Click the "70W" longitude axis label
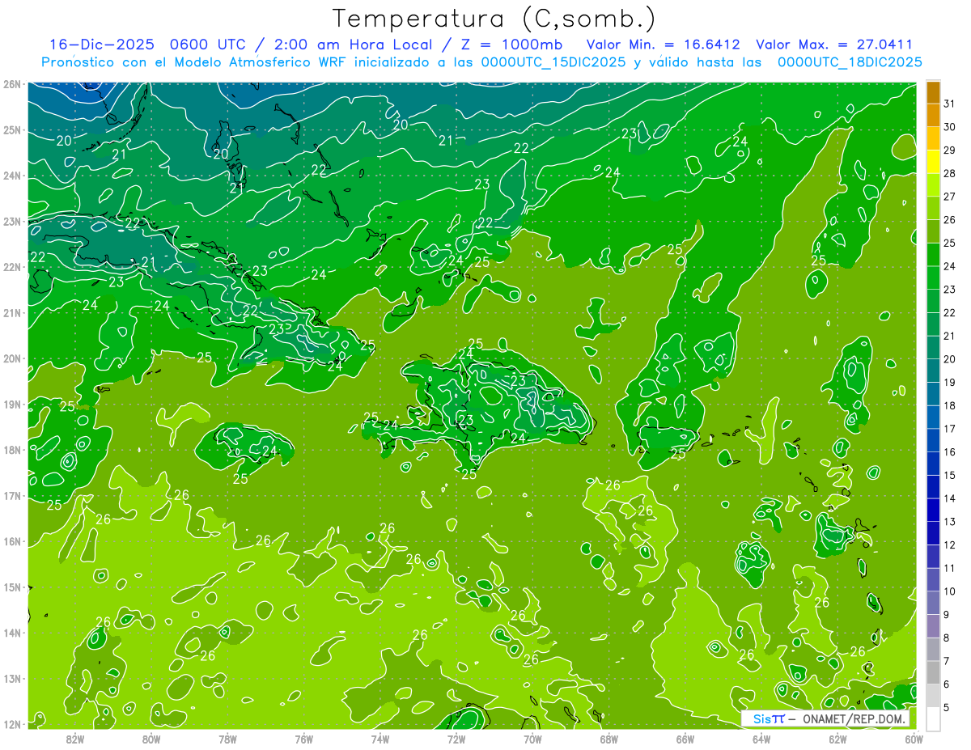 [532, 739]
